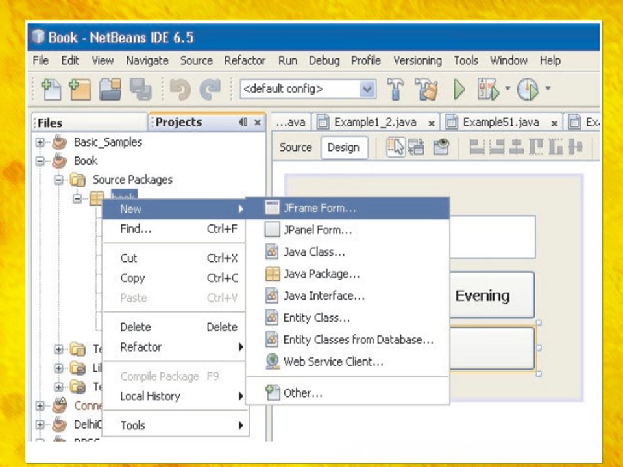Switch to the Projects tab

pos(179,123)
